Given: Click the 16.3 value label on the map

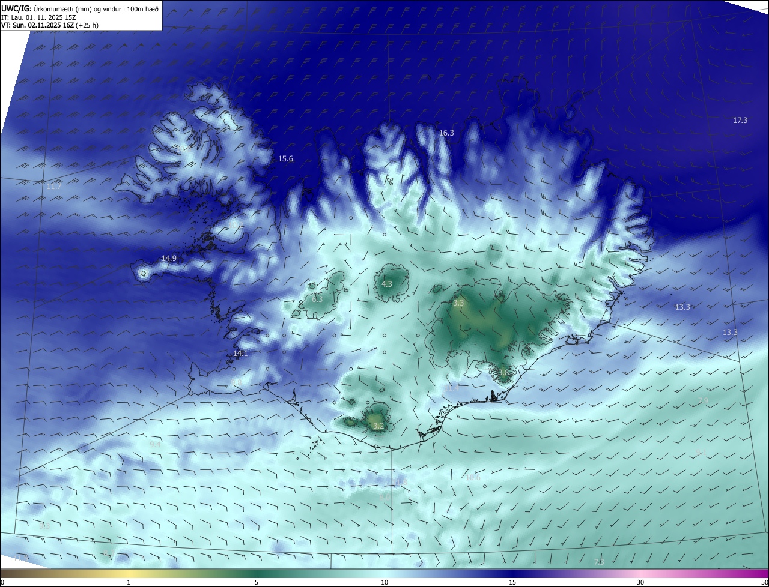Looking at the screenshot, I should pyautogui.click(x=446, y=133).
